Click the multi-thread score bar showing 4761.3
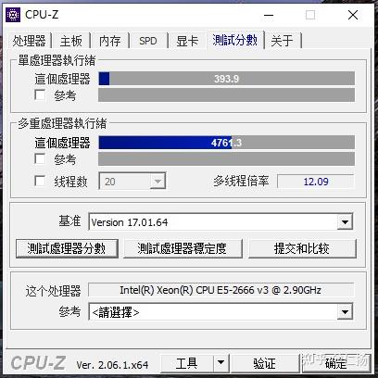Image resolution: width=378 pixels, height=378 pixels. tap(226, 143)
